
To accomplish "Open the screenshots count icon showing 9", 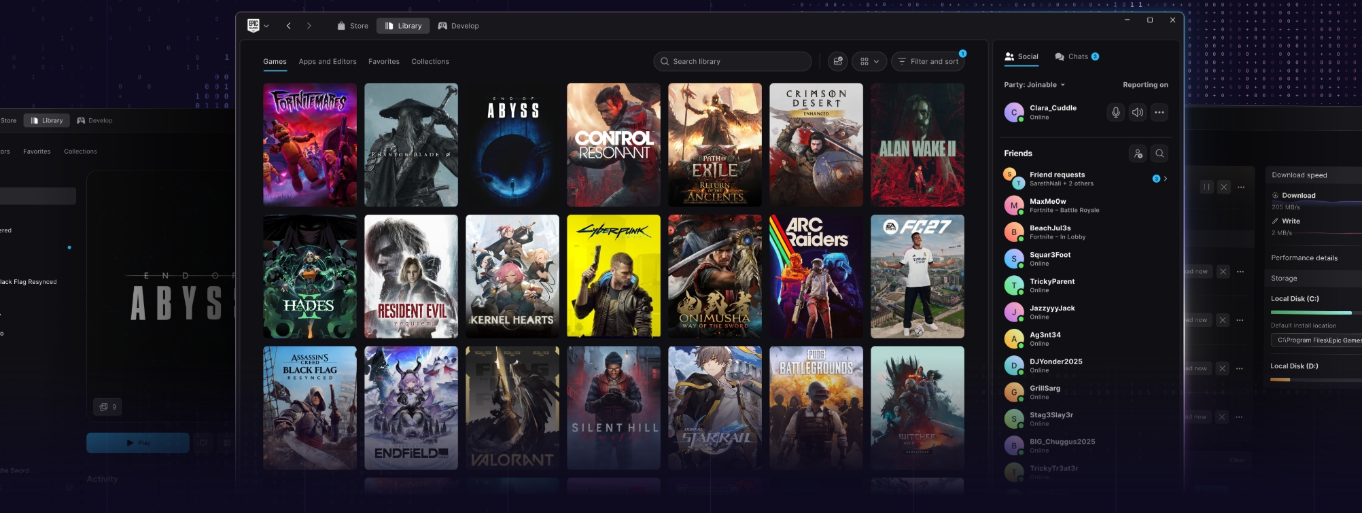I will pos(109,407).
